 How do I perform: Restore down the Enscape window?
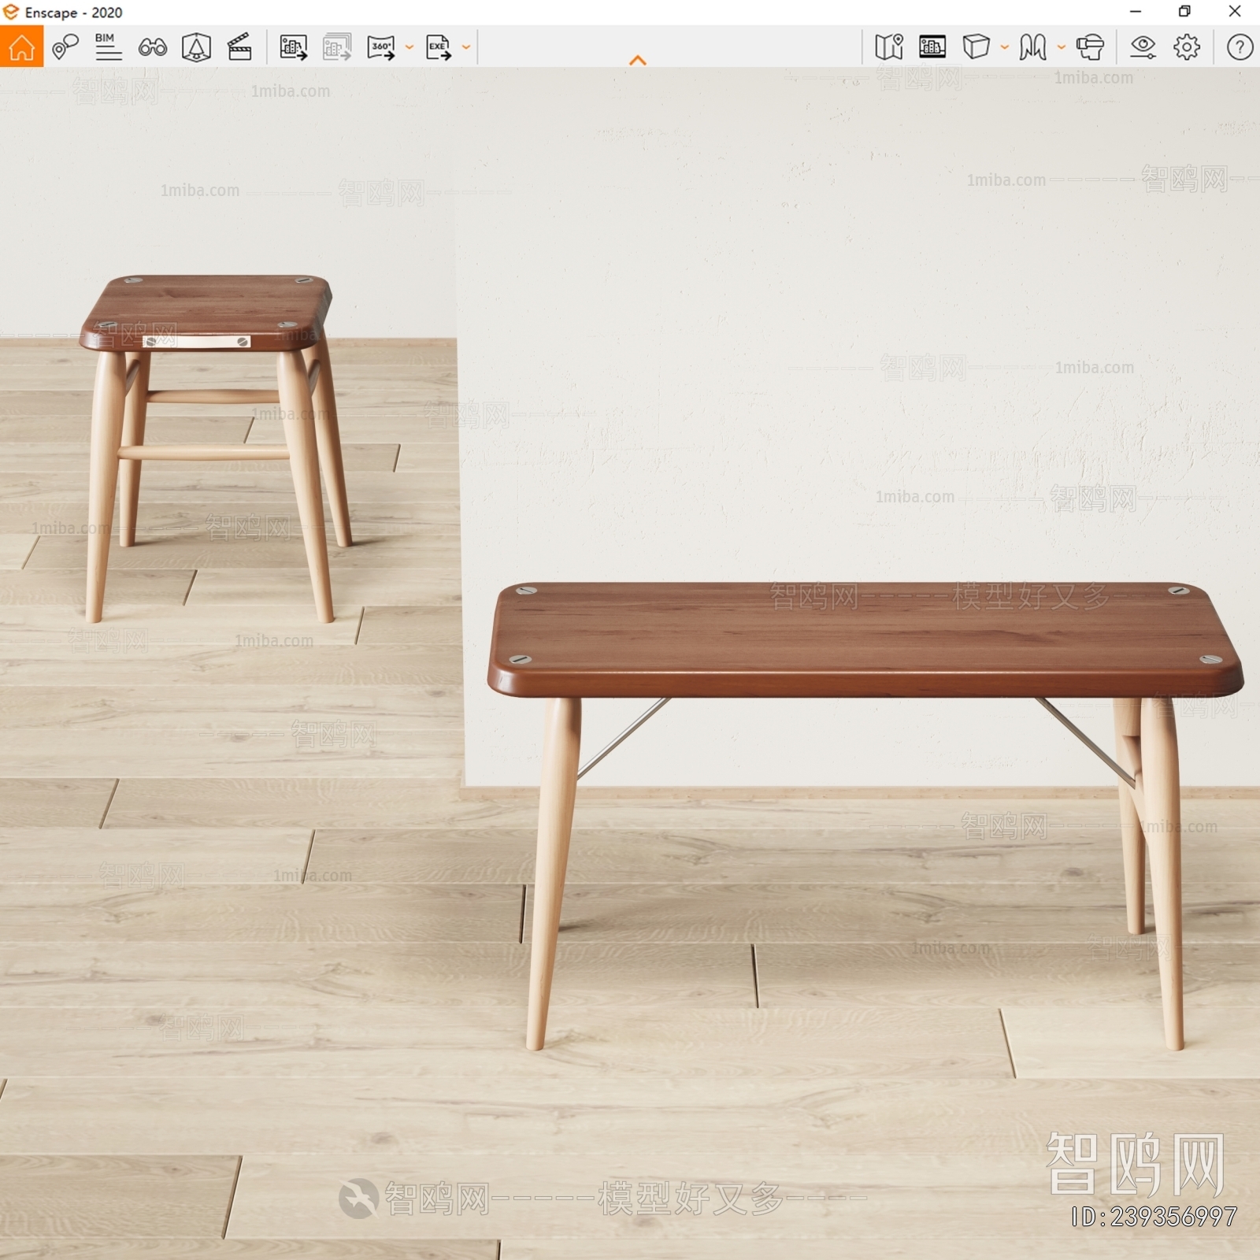pyautogui.click(x=1184, y=12)
